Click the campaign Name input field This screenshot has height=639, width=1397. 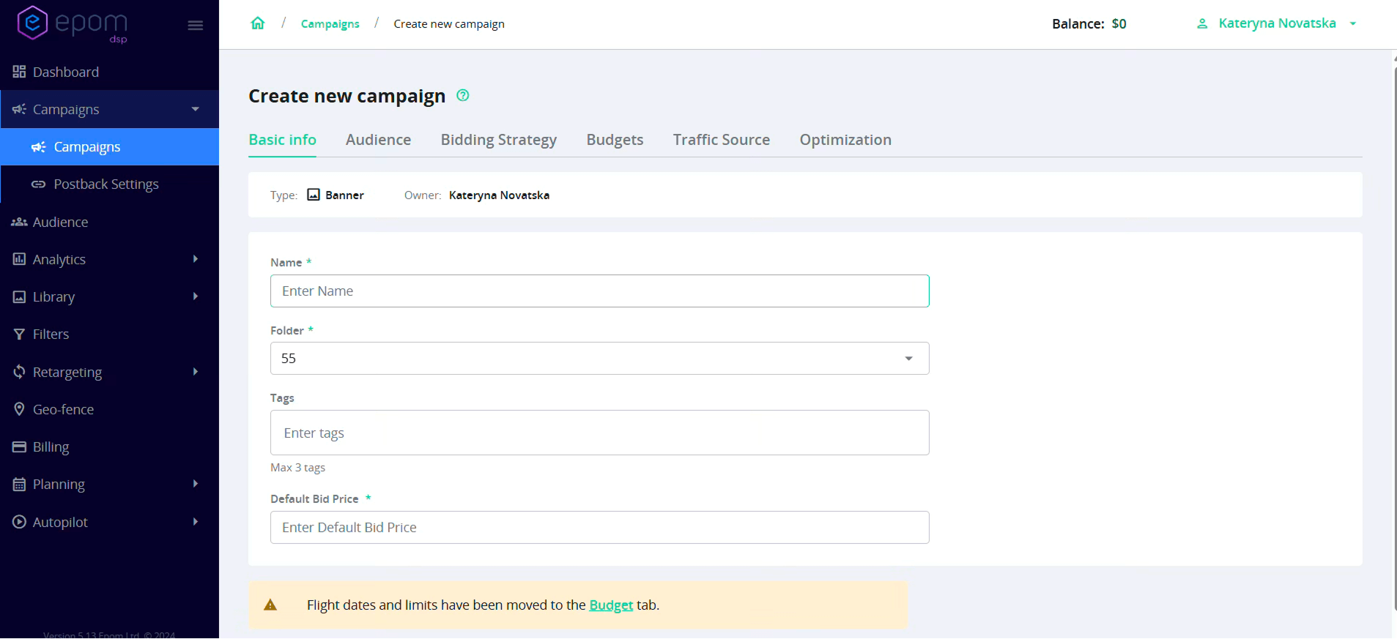click(599, 291)
